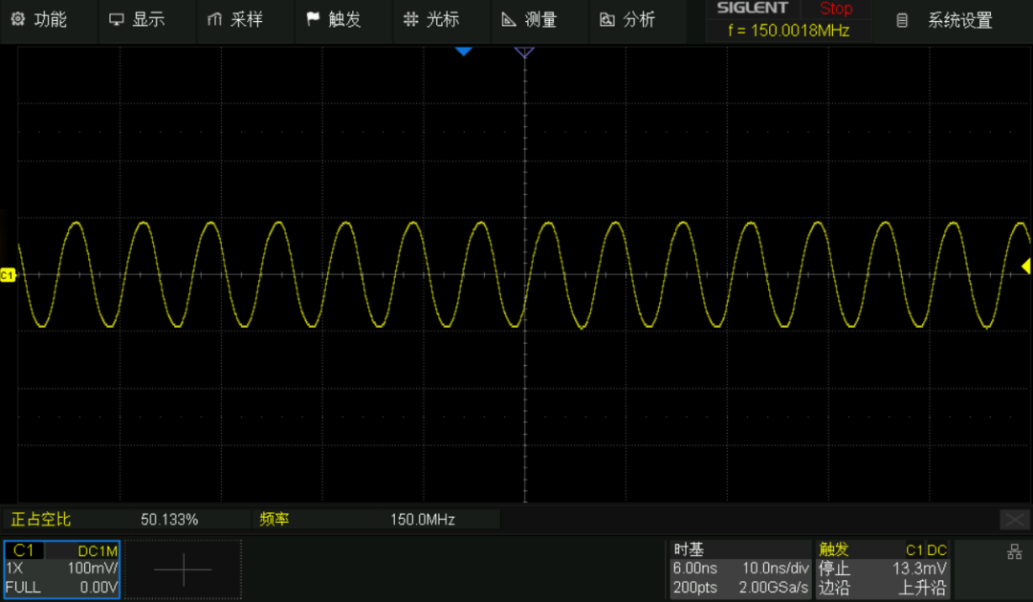Click the 200pts memory depth value
The height and width of the screenshot is (602, 1033).
(695, 587)
